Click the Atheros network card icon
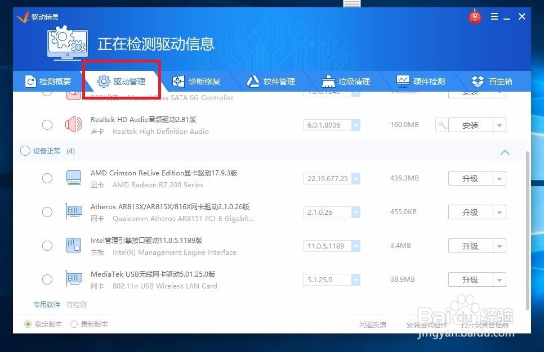This screenshot has height=352, width=544. [x=74, y=211]
